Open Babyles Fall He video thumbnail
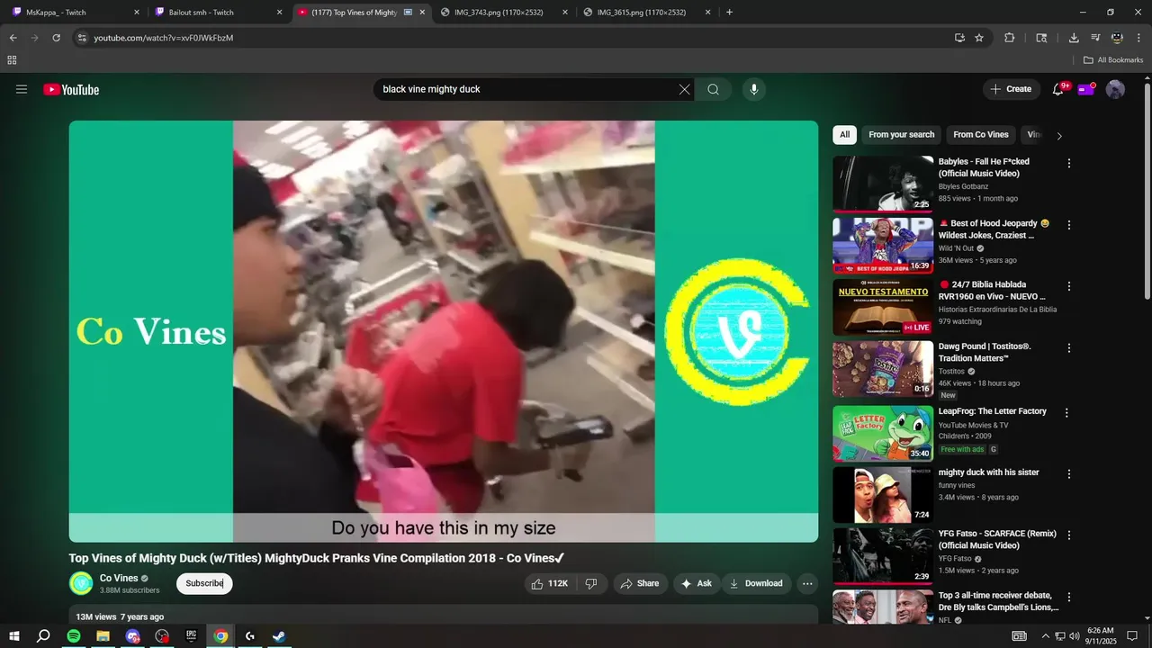The height and width of the screenshot is (648, 1152). [883, 184]
